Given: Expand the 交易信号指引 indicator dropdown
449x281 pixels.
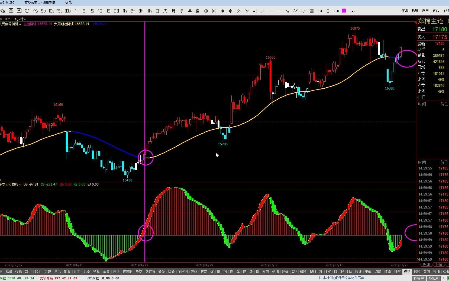Looking at the screenshot, I should pos(11,24).
